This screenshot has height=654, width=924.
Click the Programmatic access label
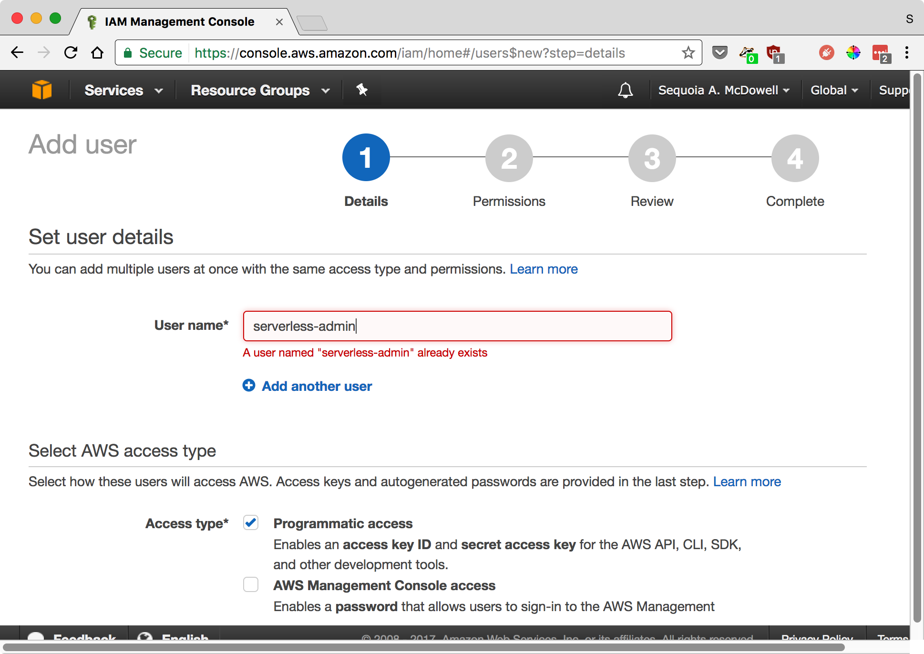coord(343,523)
